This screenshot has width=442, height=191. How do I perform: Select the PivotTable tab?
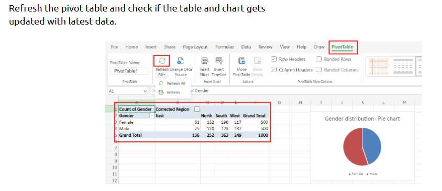(342, 47)
